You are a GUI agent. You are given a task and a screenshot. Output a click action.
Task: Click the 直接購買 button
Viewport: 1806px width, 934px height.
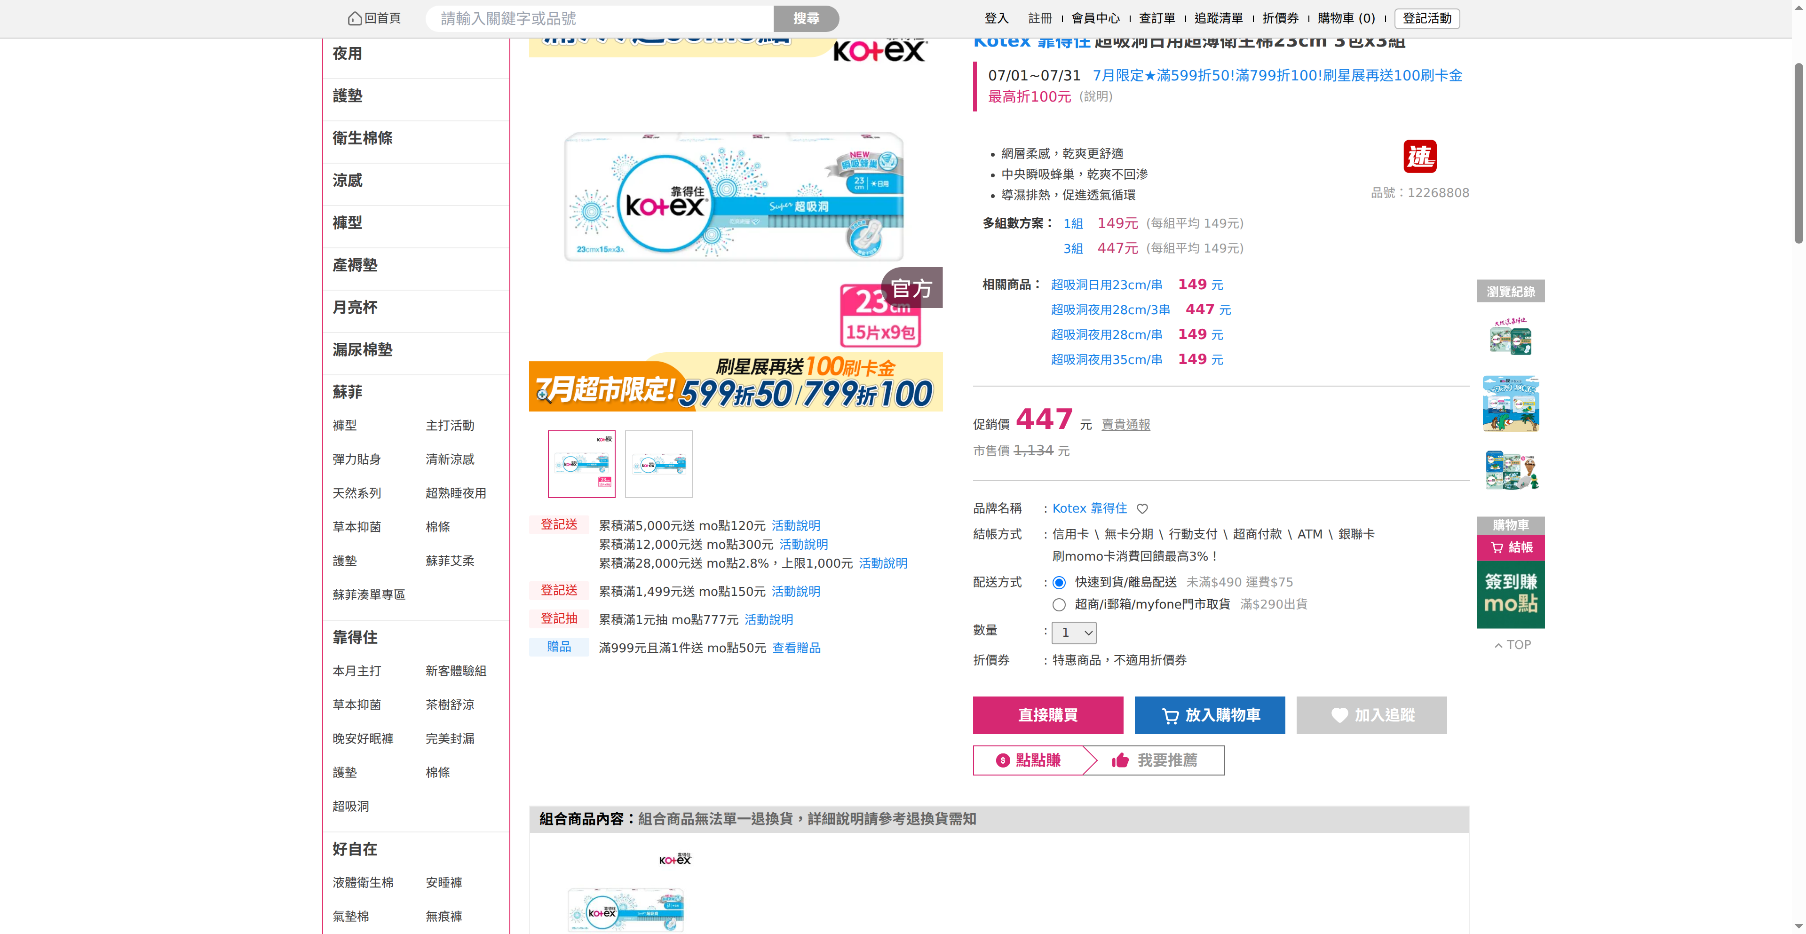(1047, 715)
